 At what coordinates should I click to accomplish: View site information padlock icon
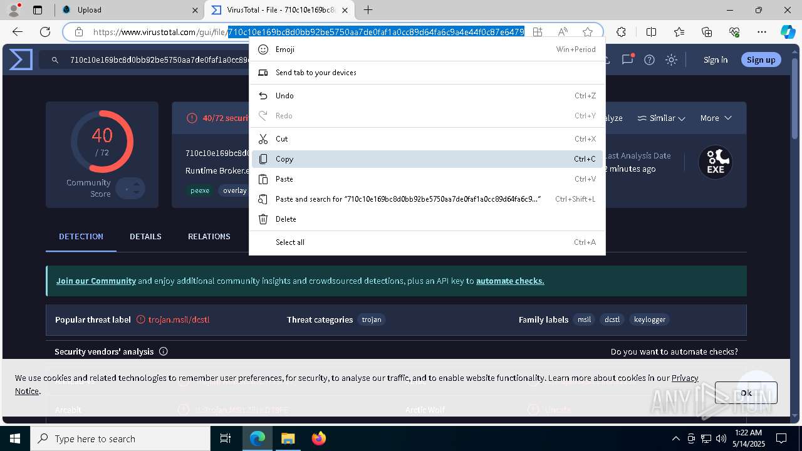(x=79, y=32)
